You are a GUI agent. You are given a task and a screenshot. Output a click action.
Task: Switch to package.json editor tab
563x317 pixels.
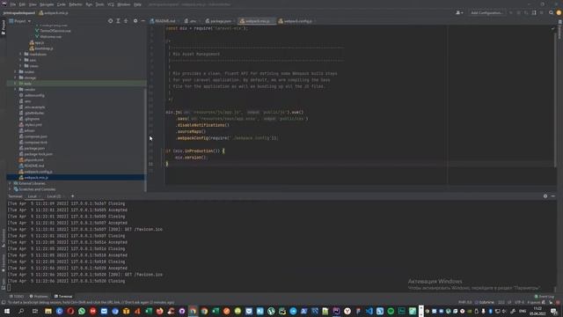coord(219,21)
